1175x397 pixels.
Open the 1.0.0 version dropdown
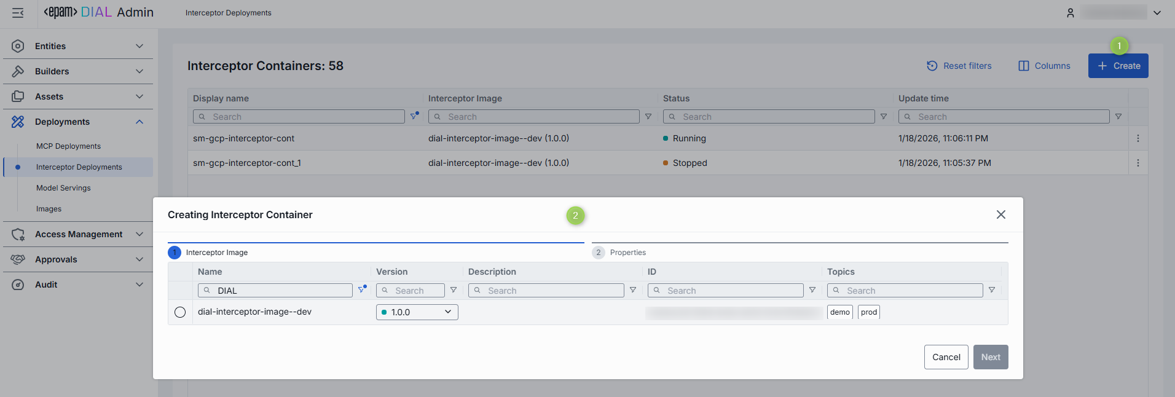point(417,312)
